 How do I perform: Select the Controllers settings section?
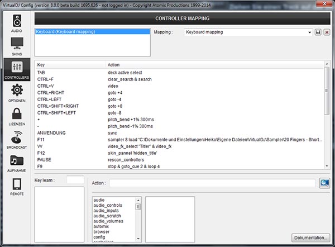pyautogui.click(x=17, y=70)
